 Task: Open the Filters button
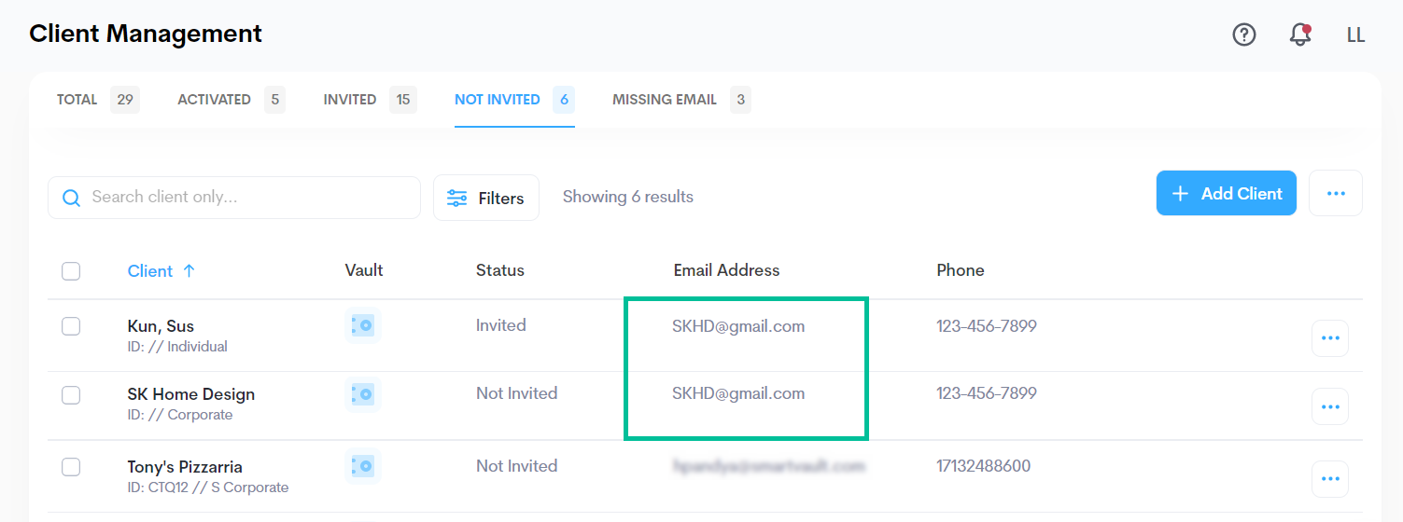[486, 198]
